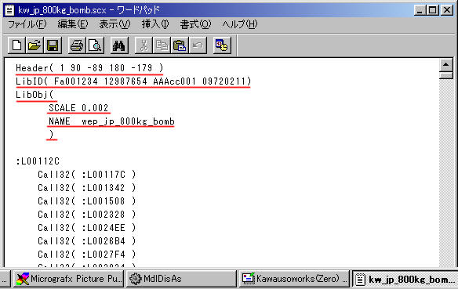Insert date and time icon
This screenshot has width=458, height=289.
[222, 45]
